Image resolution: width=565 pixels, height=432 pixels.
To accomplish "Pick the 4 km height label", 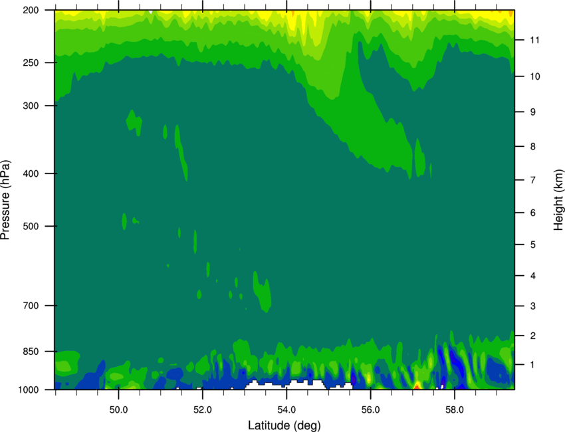I will pyautogui.click(x=532, y=276).
